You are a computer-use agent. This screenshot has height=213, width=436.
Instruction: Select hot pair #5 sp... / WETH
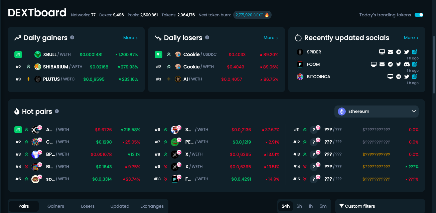tap(77, 179)
